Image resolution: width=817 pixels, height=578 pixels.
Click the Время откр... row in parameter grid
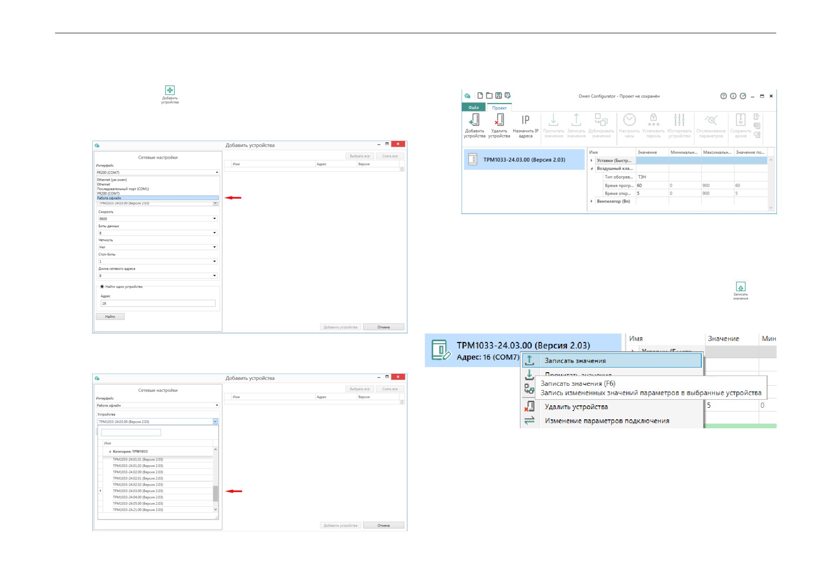point(678,193)
